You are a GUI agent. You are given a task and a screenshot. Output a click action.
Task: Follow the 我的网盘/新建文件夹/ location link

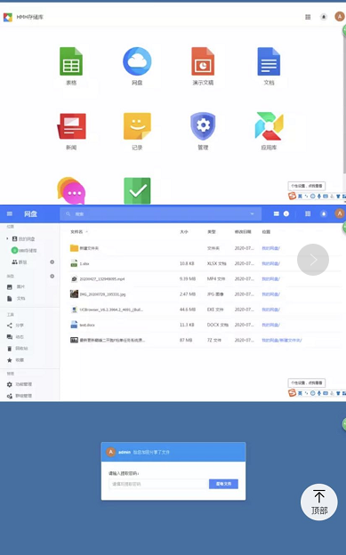click(282, 340)
